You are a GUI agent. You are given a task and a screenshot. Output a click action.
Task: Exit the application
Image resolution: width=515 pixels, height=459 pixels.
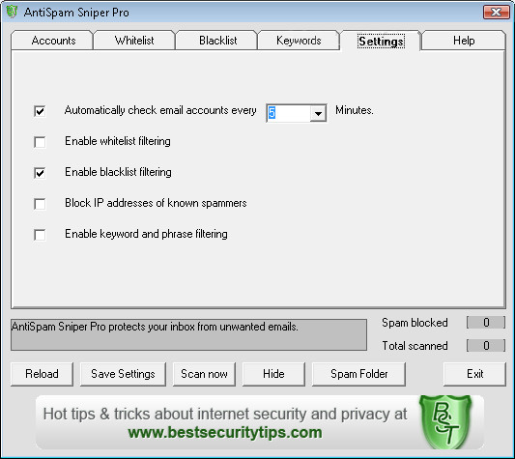474,374
